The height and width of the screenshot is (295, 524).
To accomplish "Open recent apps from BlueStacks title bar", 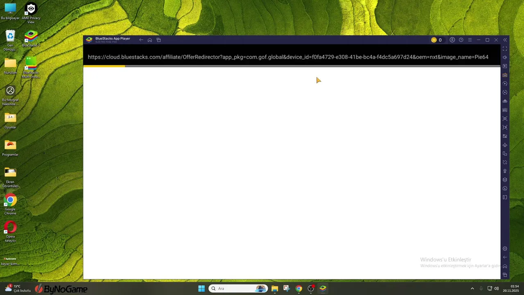I will 159,40.
